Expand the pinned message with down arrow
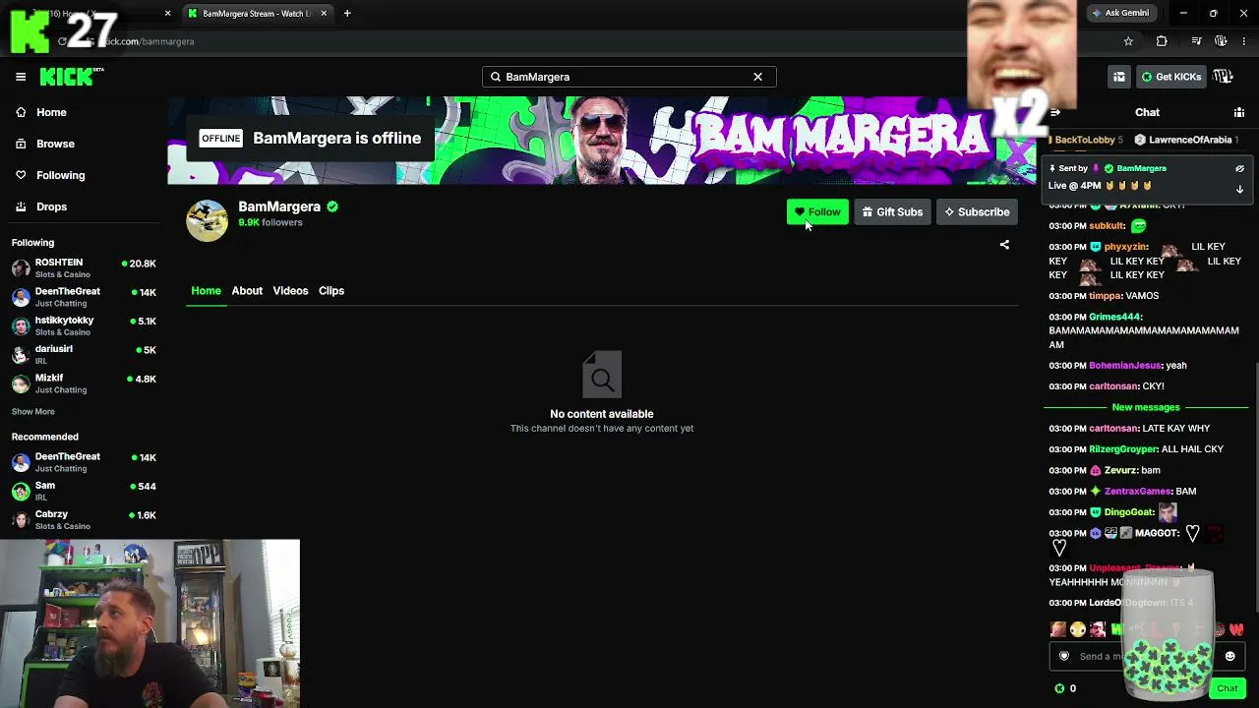 pyautogui.click(x=1239, y=189)
